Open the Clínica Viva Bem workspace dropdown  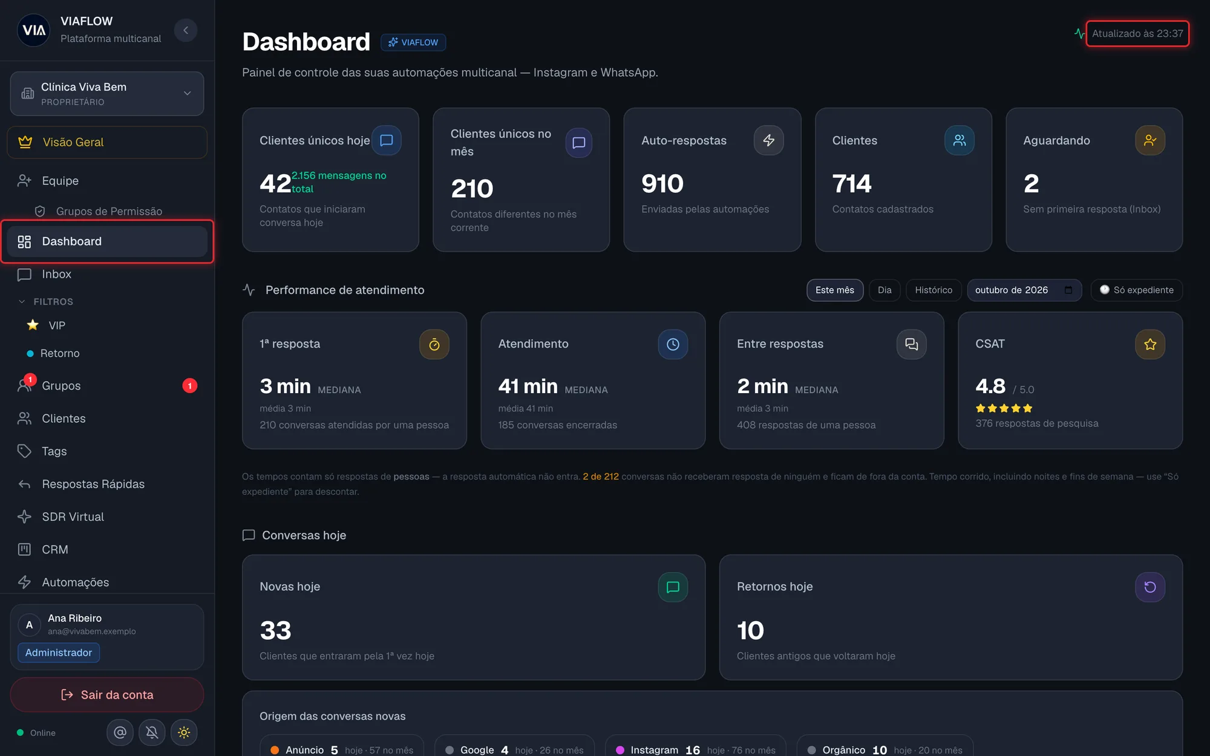[x=107, y=94]
